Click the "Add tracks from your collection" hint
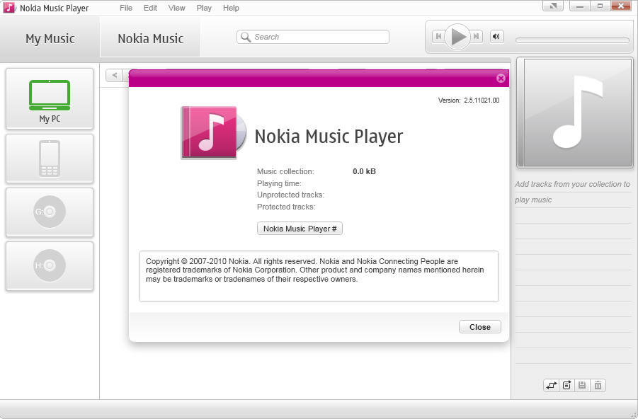 point(572,192)
